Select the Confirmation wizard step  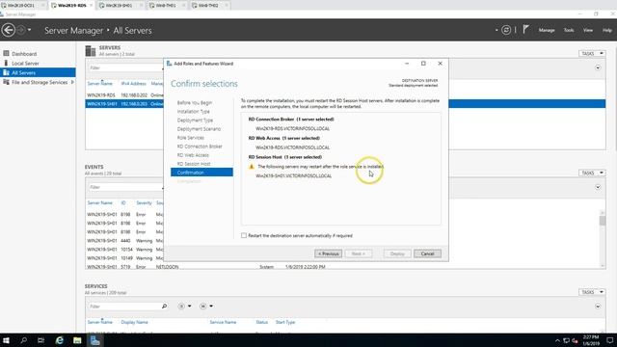pos(201,173)
